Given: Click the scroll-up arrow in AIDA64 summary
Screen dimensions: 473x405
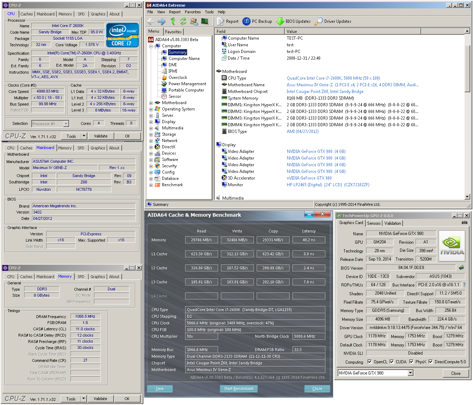Looking at the screenshot, I should [x=467, y=31].
